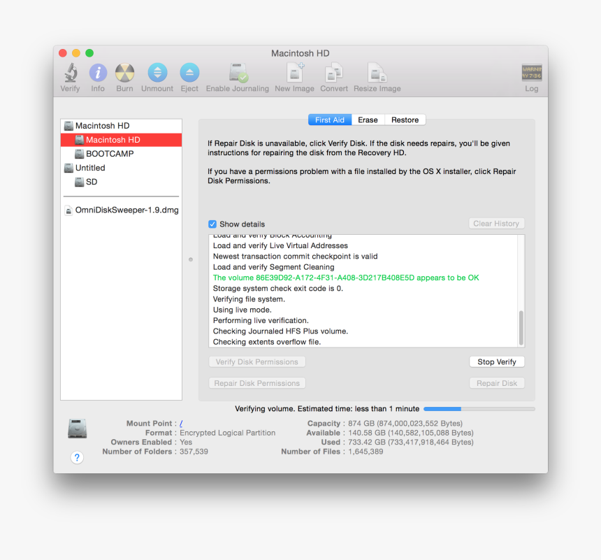The height and width of the screenshot is (560, 601).
Task: Click the sidebar split divider handle dot
Action: (191, 259)
